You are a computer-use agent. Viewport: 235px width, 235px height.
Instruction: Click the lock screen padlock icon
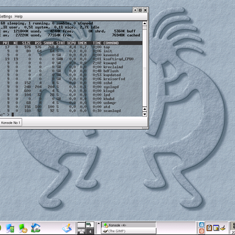coord(202,224)
